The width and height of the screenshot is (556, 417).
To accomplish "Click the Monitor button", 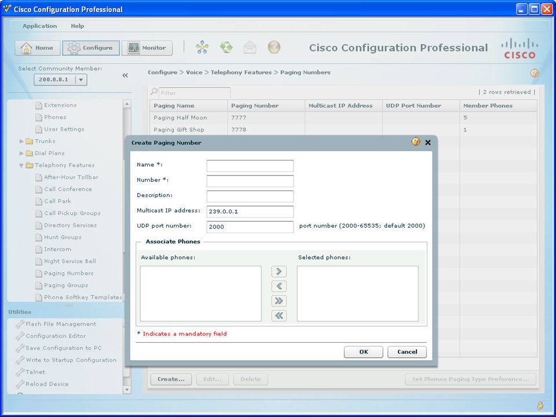I will coord(147,48).
